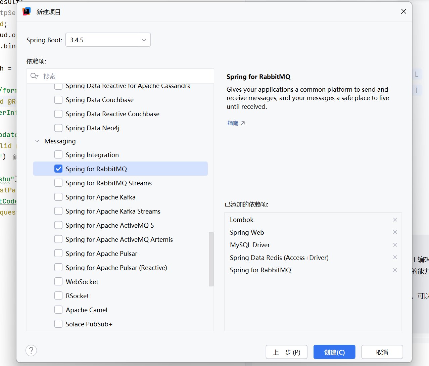Enable the WebSocket dependency

tap(58, 282)
